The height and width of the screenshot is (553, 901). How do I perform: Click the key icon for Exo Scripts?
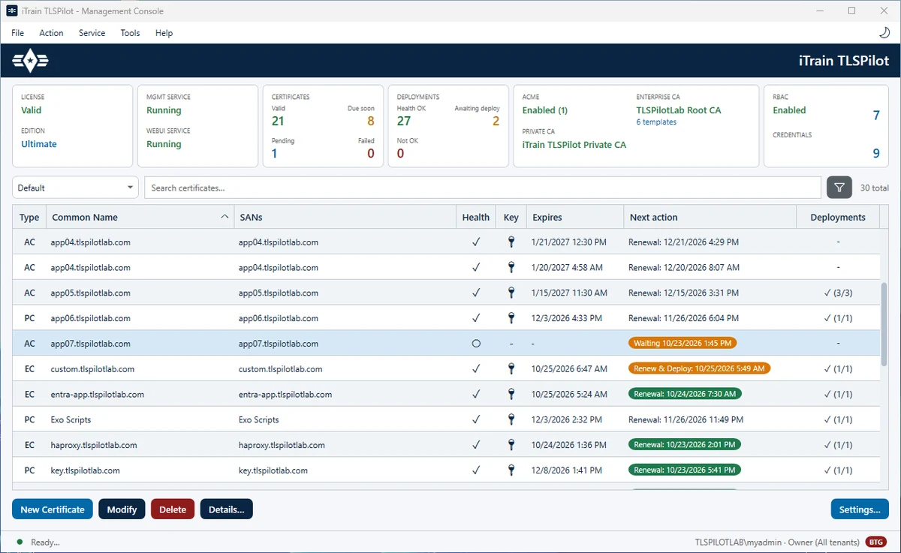coord(511,419)
